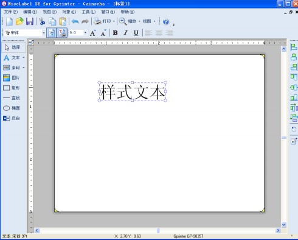The image size is (298, 240).
Task: Open the 文件 menu
Action: pyautogui.click(x=11, y=12)
